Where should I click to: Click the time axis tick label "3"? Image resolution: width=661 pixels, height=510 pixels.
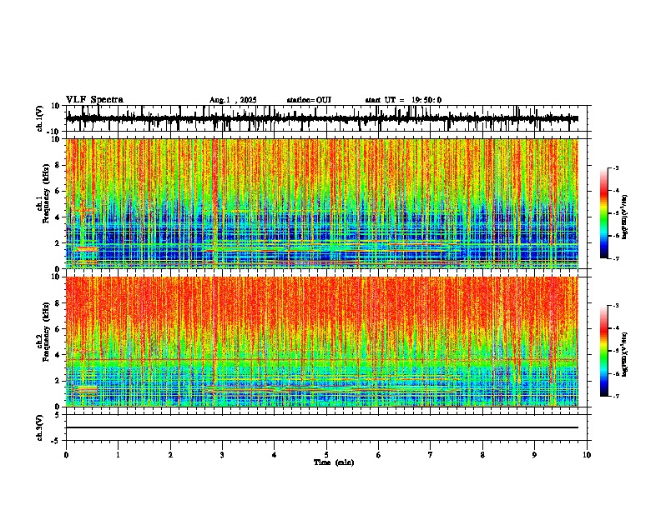click(222, 455)
